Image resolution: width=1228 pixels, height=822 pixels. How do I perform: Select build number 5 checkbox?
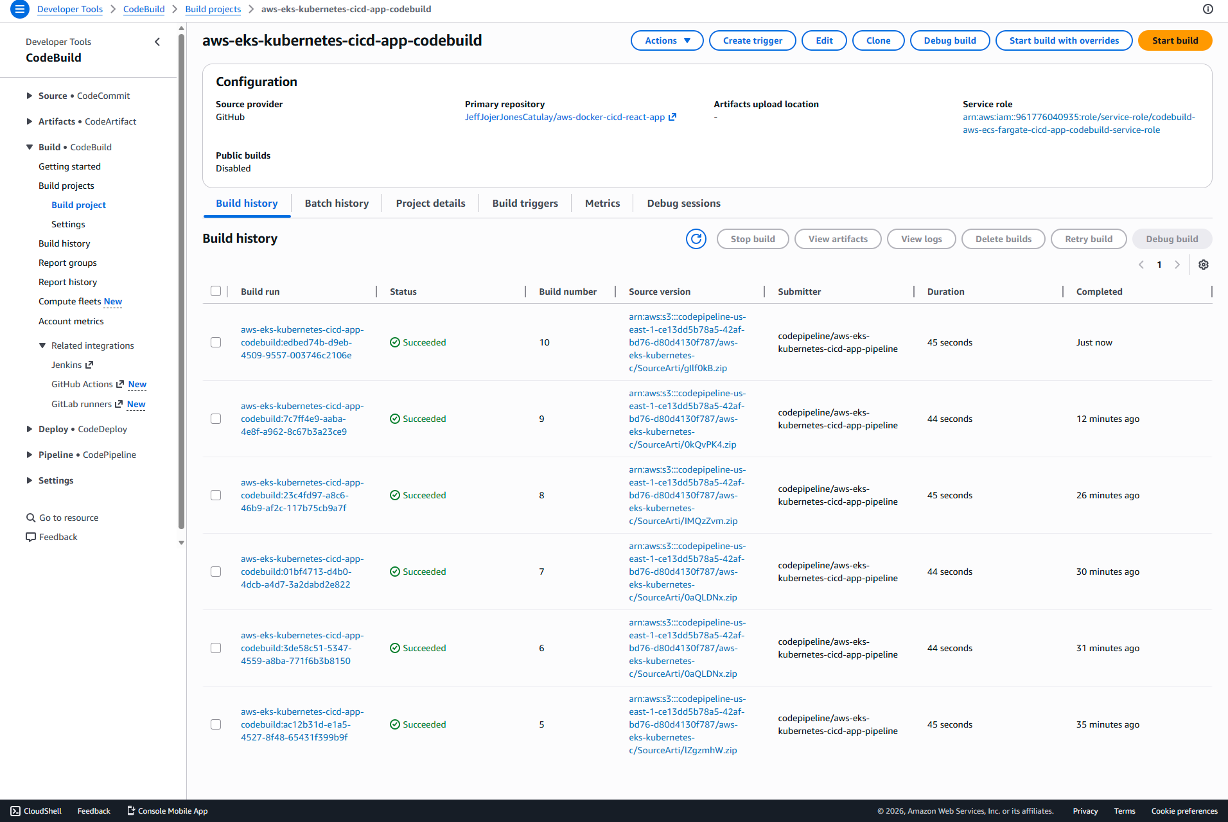click(x=216, y=724)
